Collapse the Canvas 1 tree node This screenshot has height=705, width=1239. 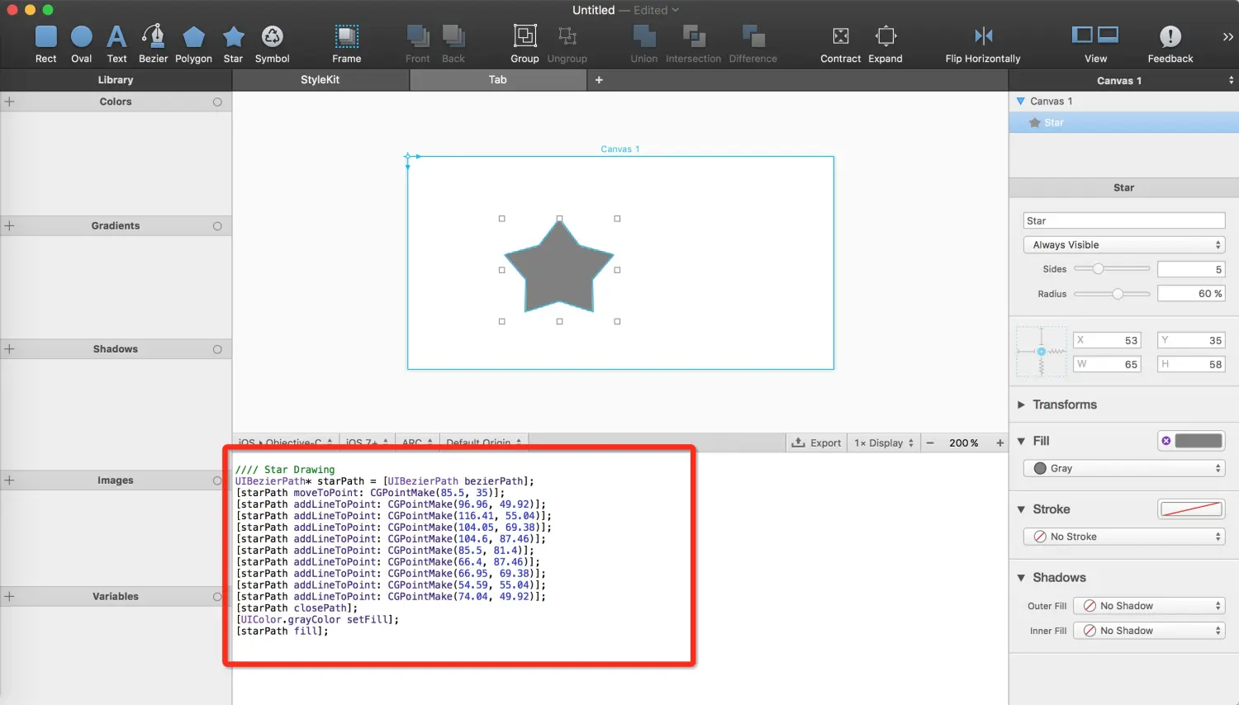pyautogui.click(x=1020, y=101)
